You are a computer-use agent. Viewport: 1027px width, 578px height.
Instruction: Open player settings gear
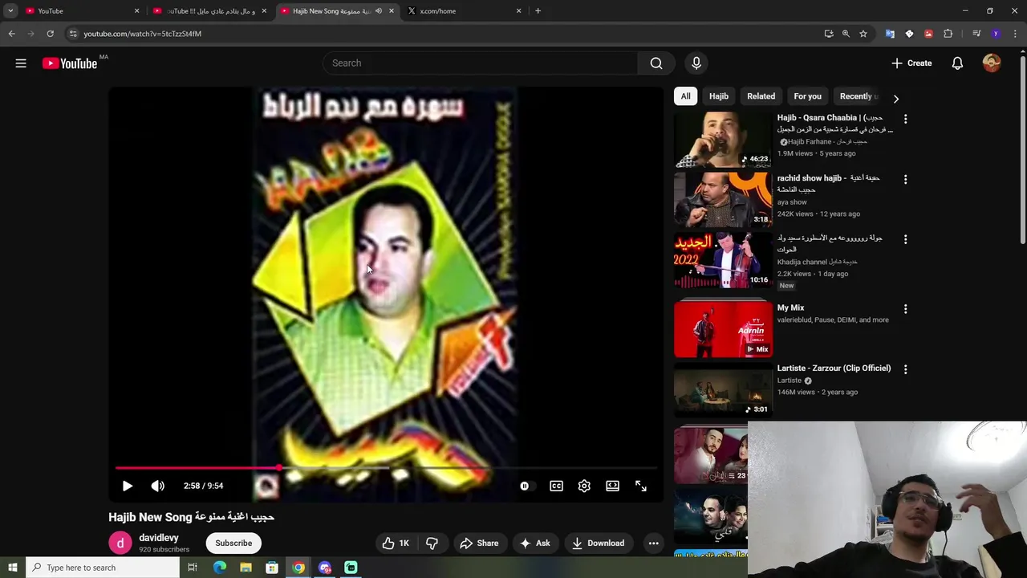pyautogui.click(x=584, y=486)
